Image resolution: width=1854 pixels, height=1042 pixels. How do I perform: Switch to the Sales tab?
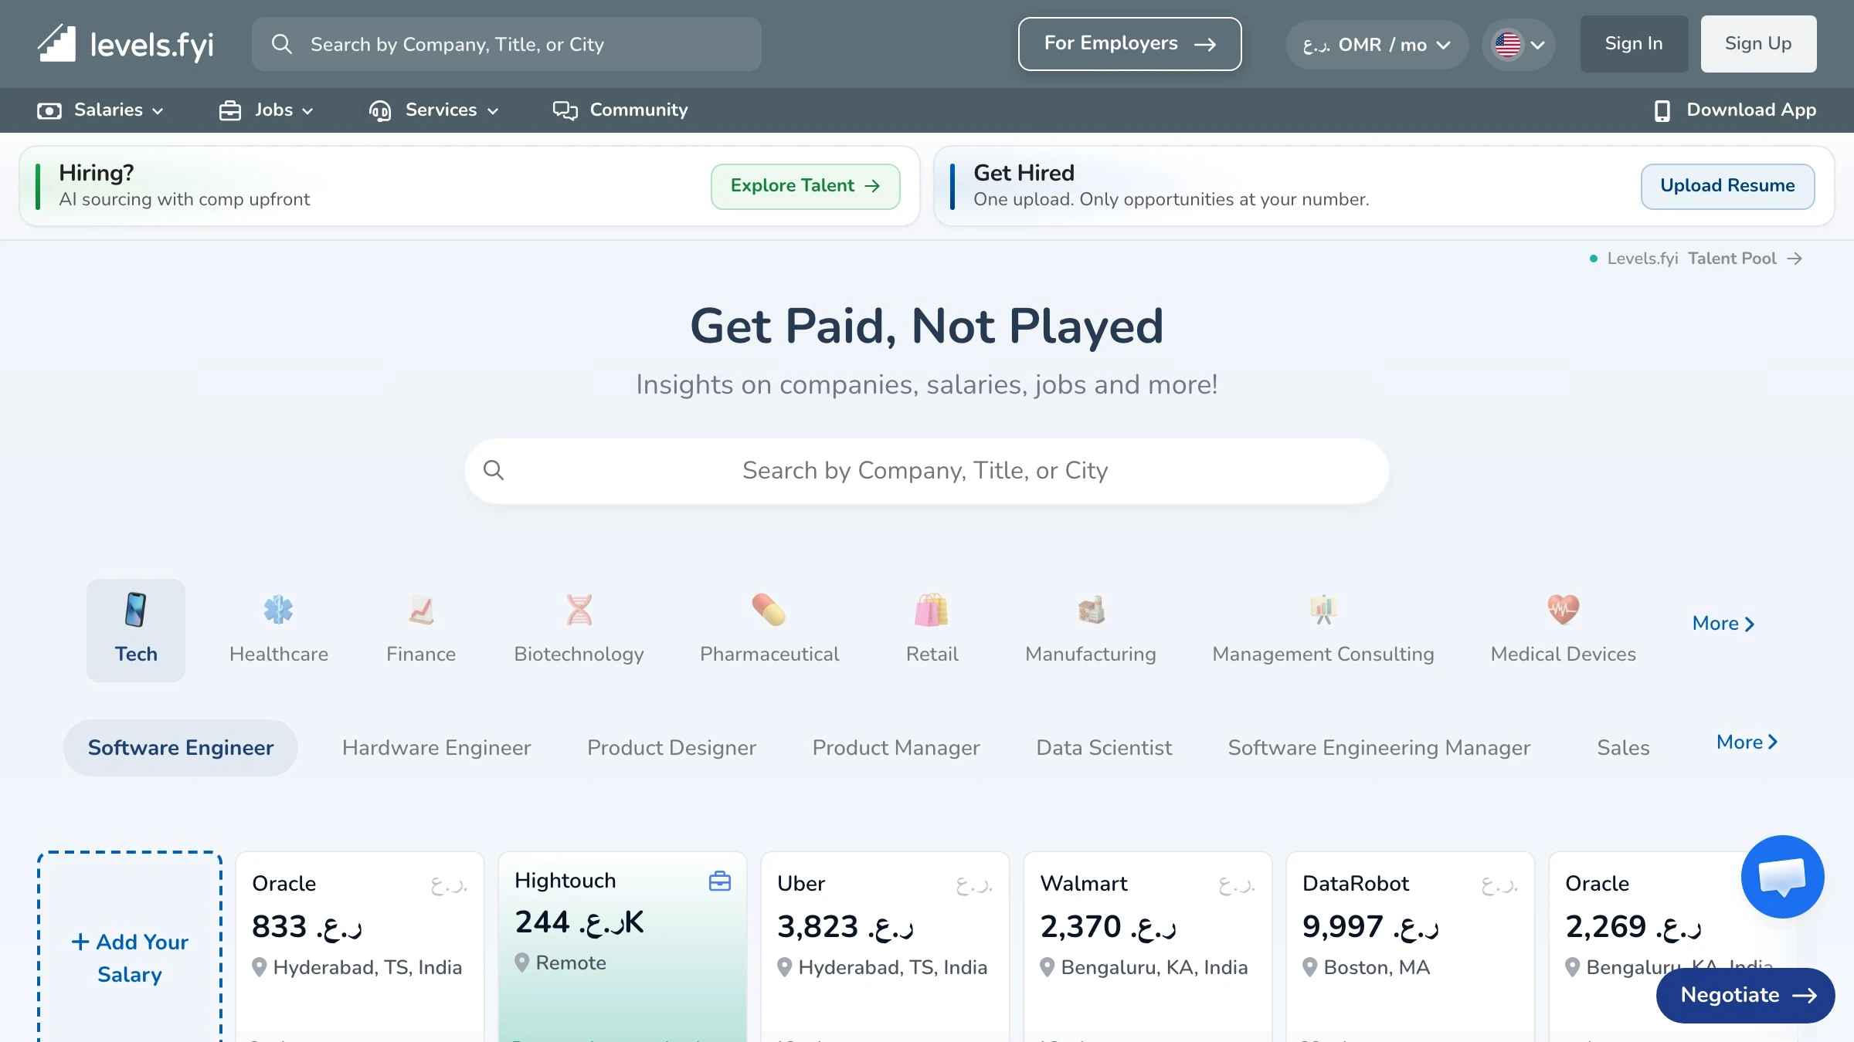coord(1623,748)
